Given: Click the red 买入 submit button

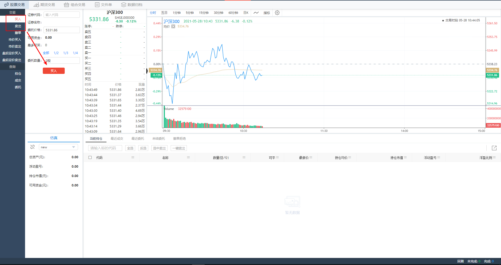Looking at the screenshot, I should click(54, 71).
